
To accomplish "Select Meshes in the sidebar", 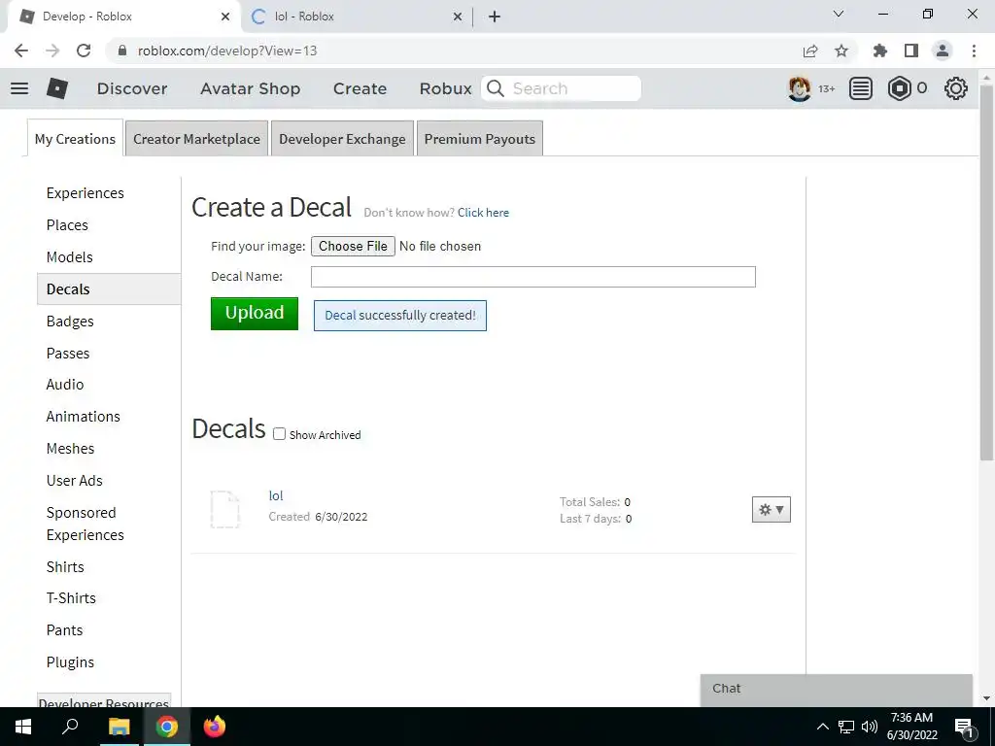I will [x=70, y=449].
